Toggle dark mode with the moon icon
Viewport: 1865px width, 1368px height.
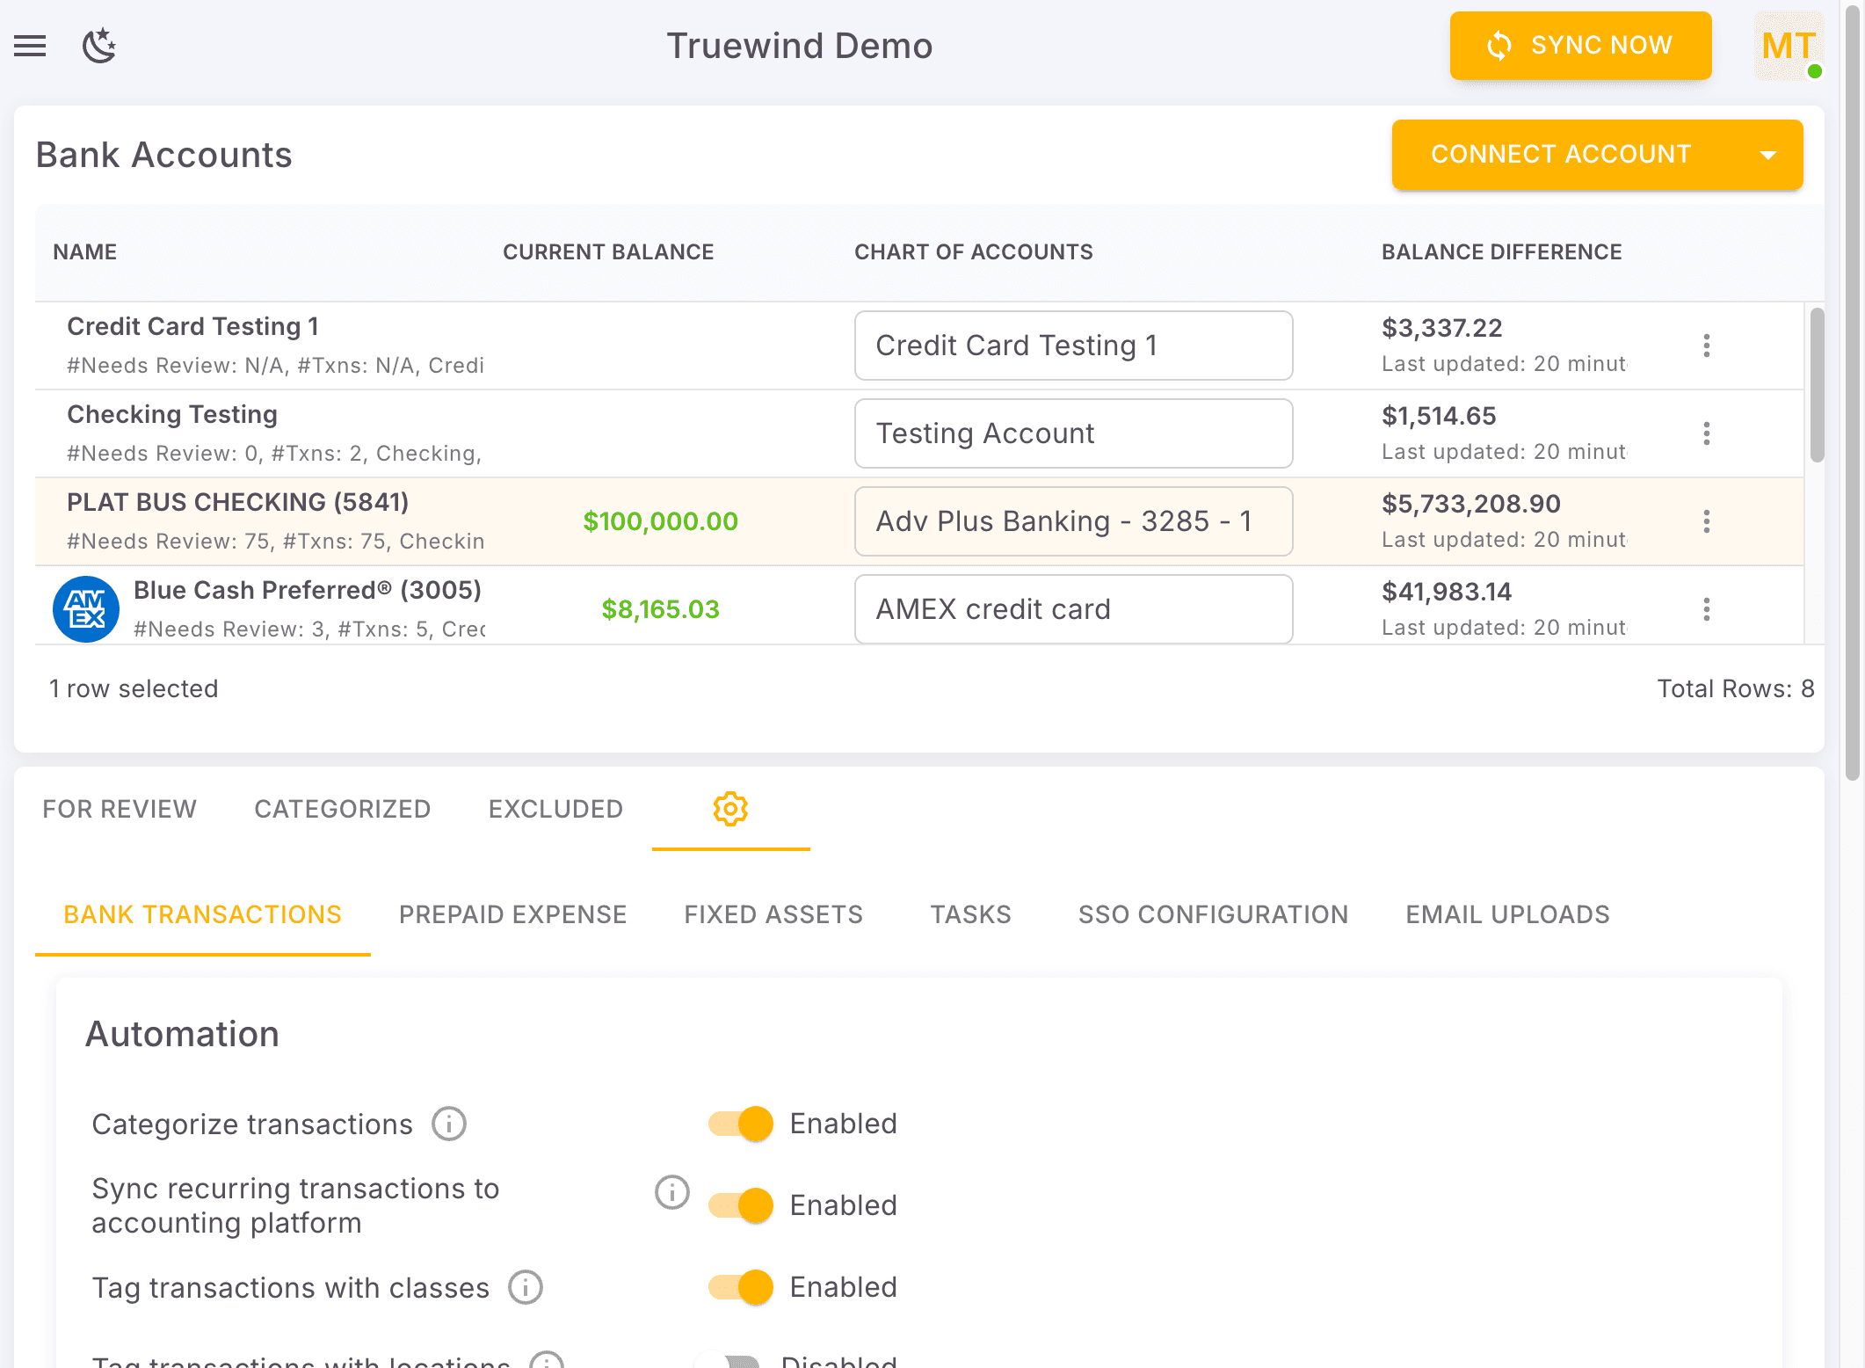click(98, 46)
